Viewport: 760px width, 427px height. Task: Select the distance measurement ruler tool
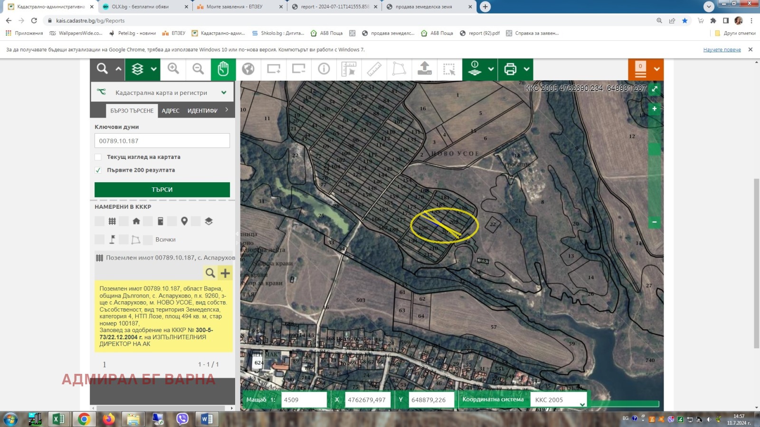tap(375, 69)
